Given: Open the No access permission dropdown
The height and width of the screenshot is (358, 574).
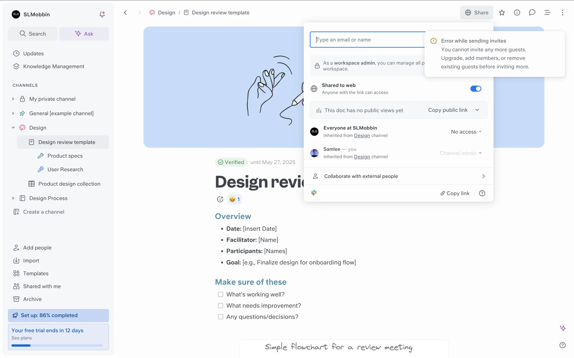Looking at the screenshot, I should tap(466, 132).
